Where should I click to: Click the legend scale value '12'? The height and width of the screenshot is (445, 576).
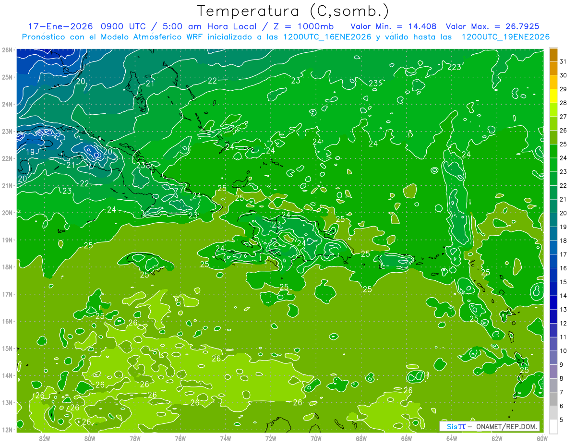coord(564,324)
